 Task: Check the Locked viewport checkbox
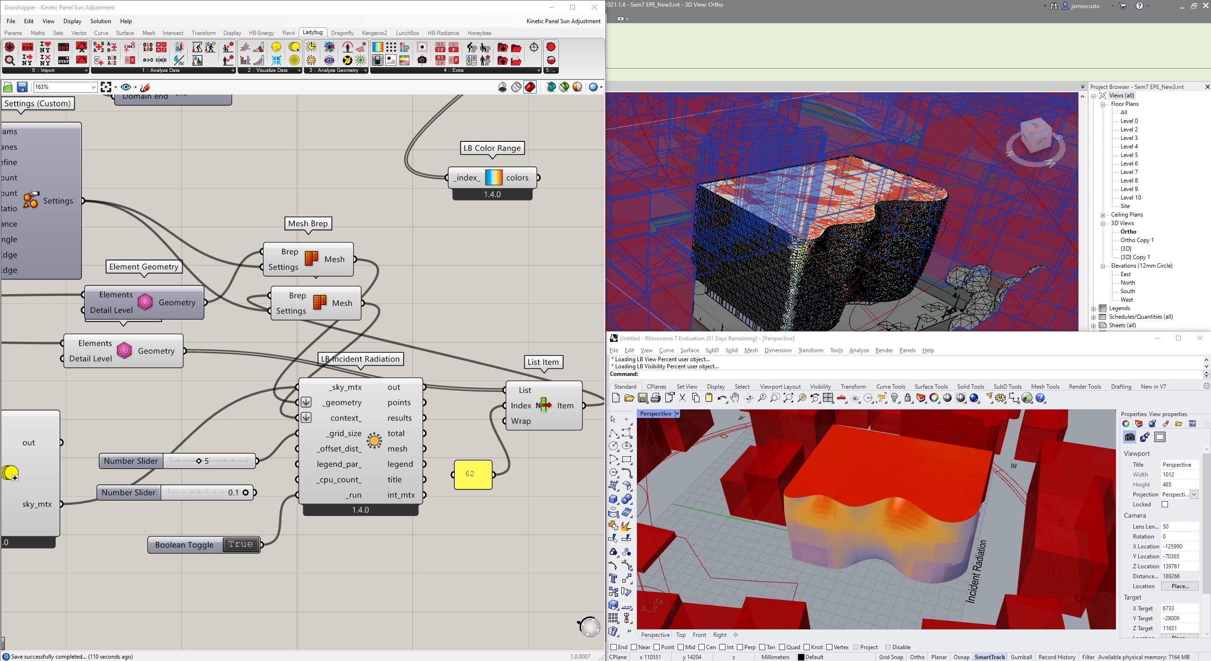click(x=1165, y=504)
